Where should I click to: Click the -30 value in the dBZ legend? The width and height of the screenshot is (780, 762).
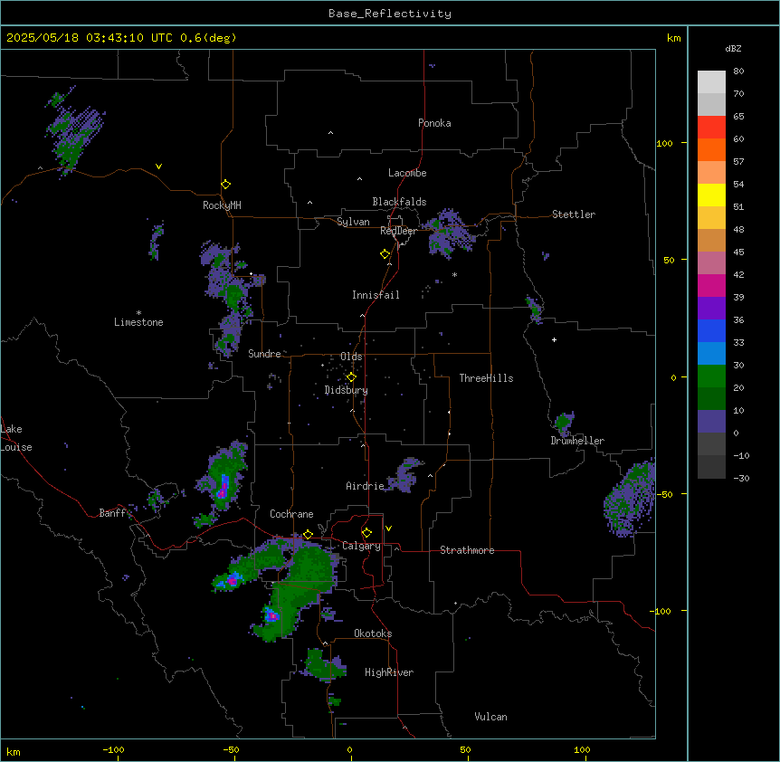741,478
